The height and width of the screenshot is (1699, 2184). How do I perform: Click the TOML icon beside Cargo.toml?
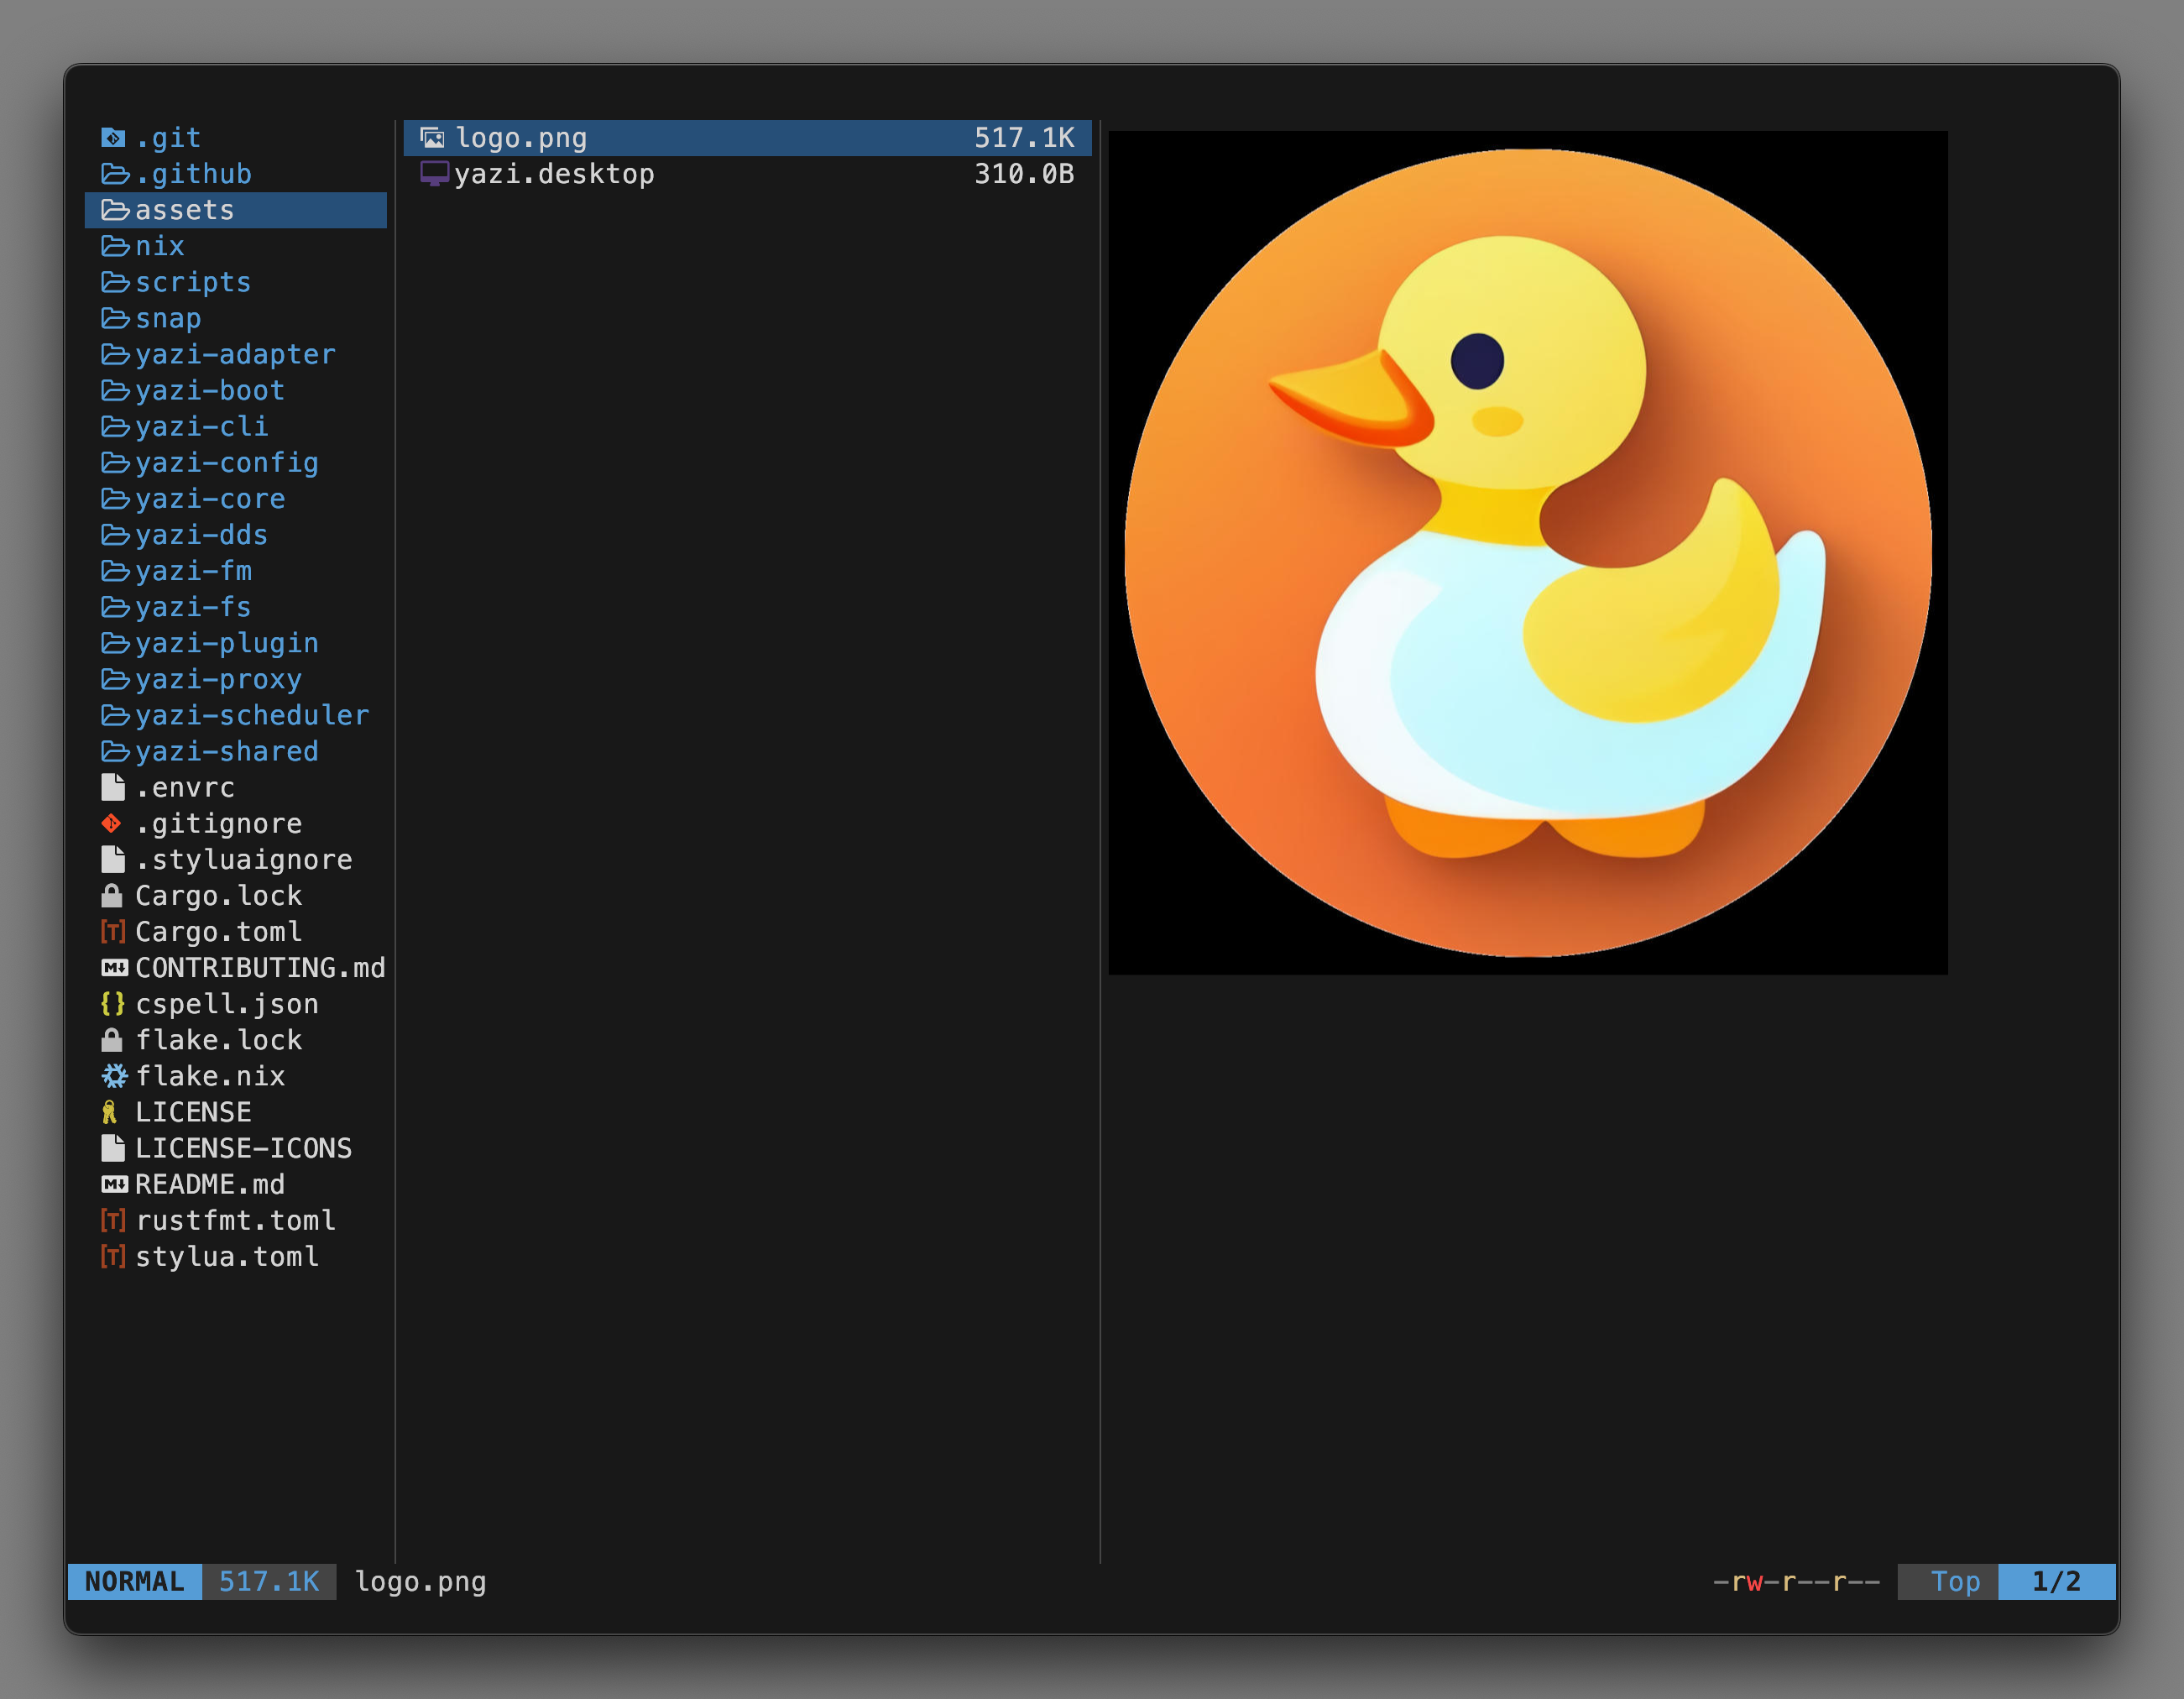point(113,932)
